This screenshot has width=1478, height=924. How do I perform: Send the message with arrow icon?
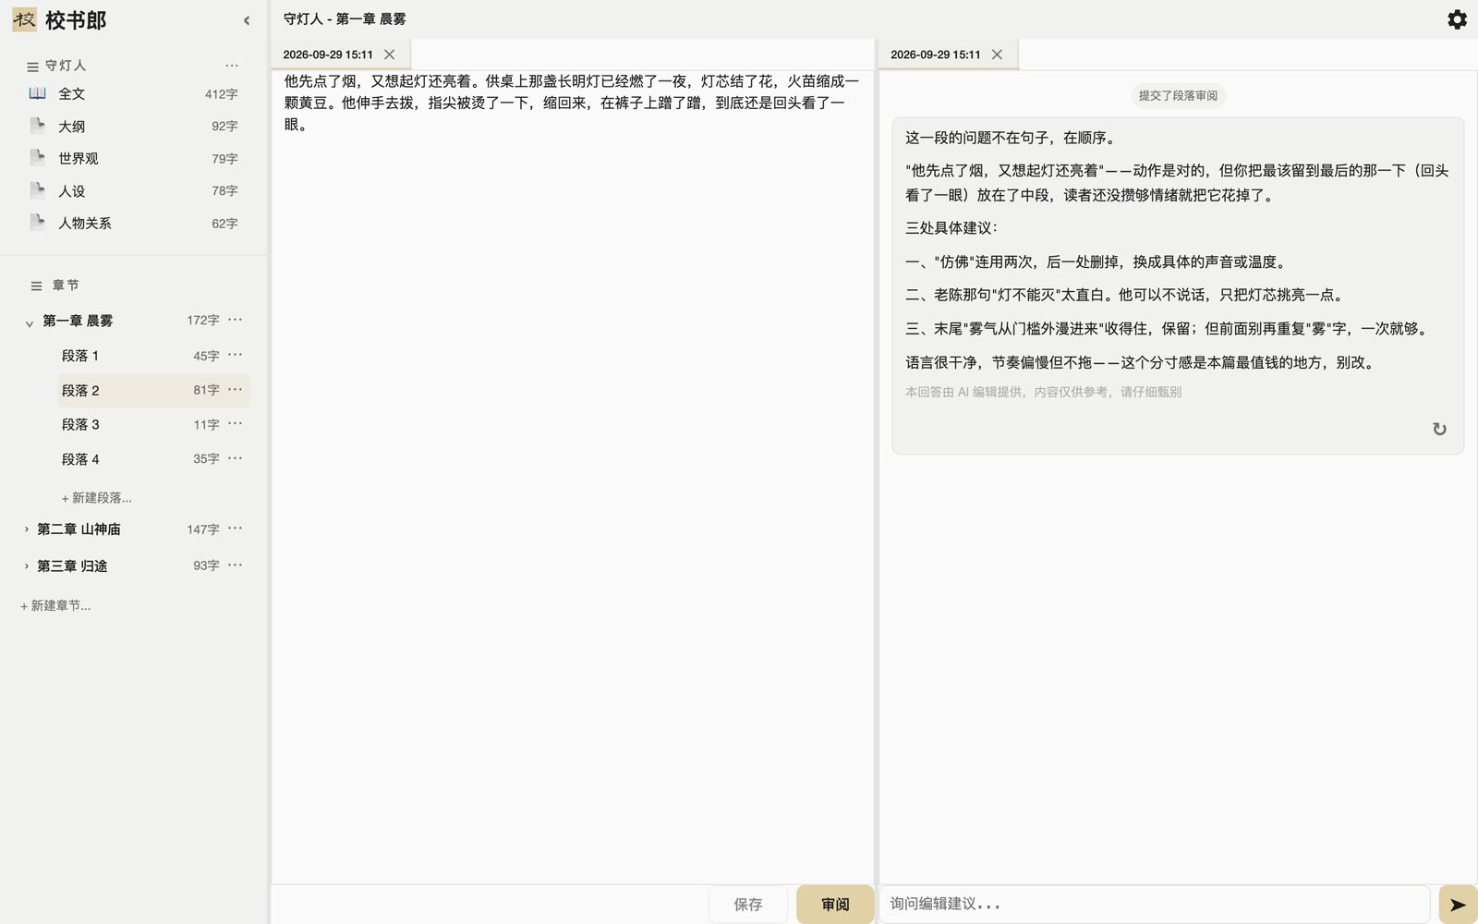pos(1458,905)
